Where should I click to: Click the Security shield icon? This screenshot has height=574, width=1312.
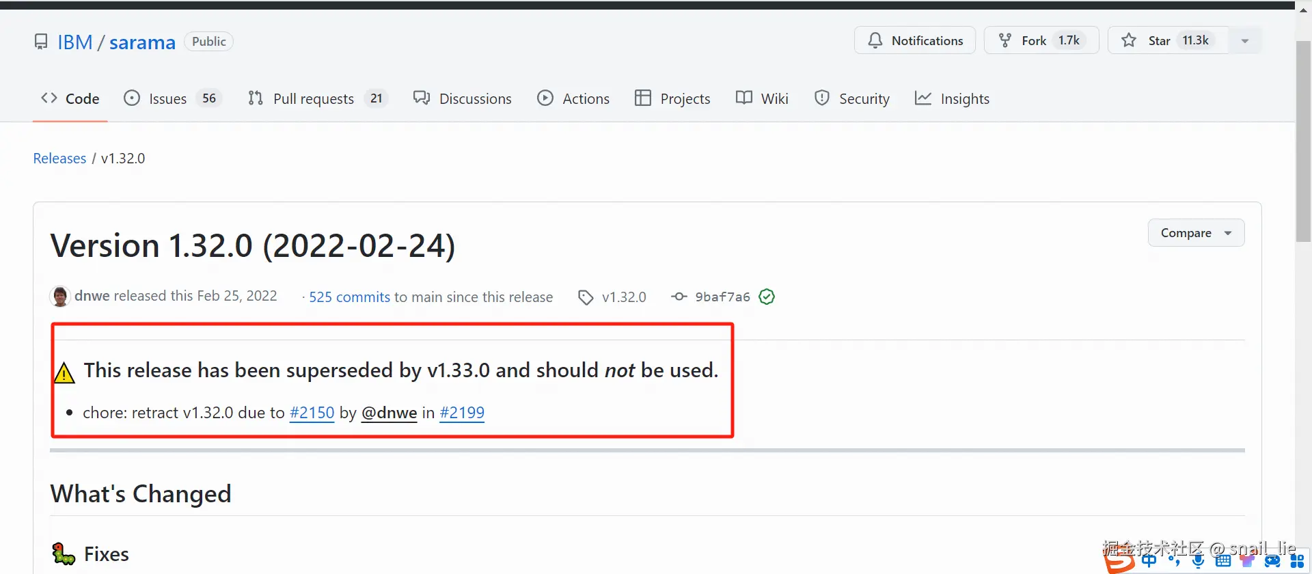click(x=822, y=98)
